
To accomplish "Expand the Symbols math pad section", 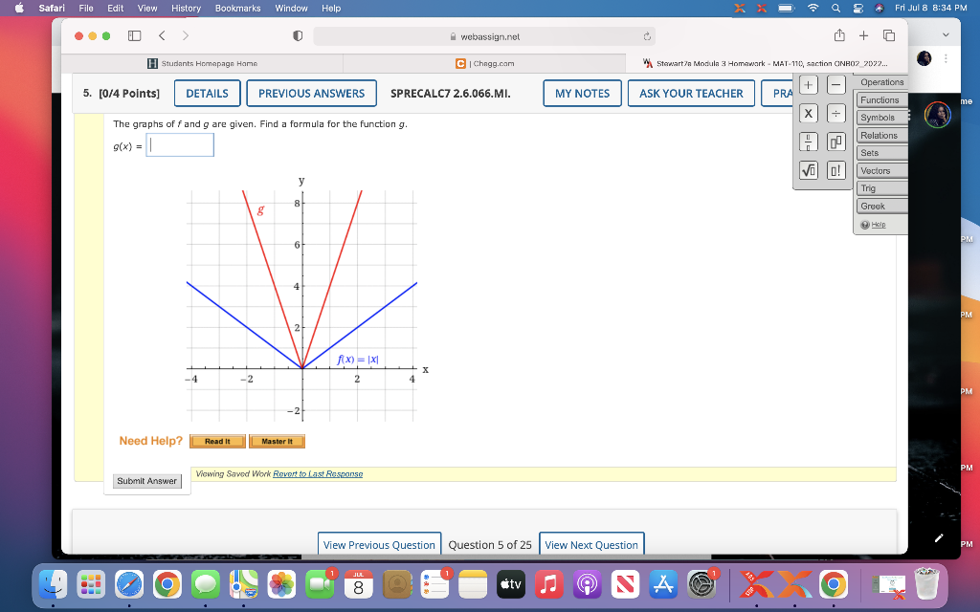I will tap(881, 118).
